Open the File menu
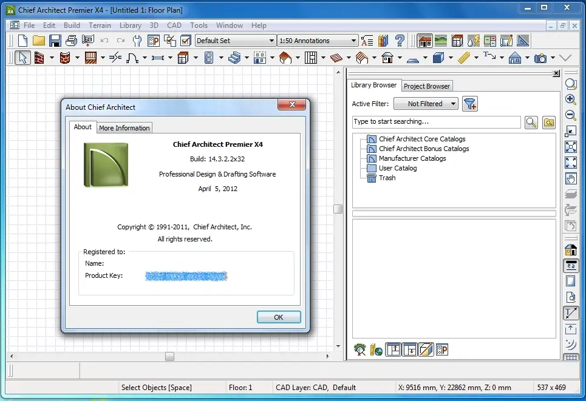 [29, 25]
